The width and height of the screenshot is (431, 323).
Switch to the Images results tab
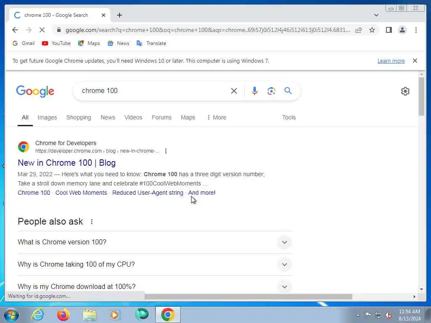(x=47, y=117)
